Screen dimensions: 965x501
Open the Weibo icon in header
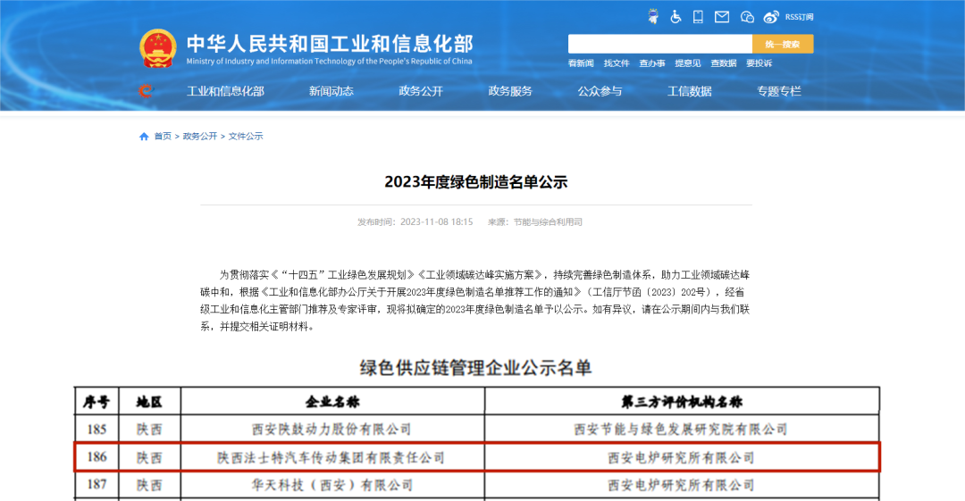pos(771,16)
